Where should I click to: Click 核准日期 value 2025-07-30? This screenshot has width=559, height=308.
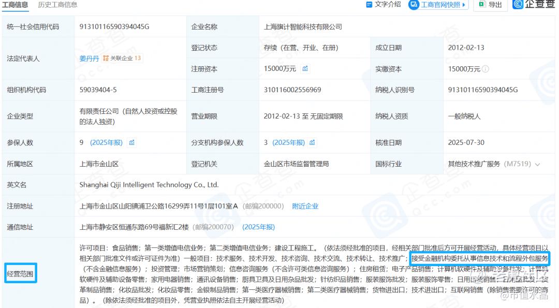(466, 142)
